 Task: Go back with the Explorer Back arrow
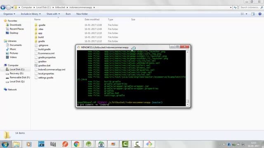click(3, 7)
